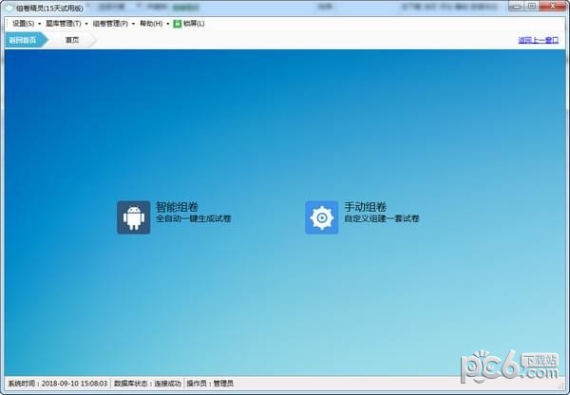Expand dropdown arrow after 题库管理(T)
The image size is (570, 395).
[x=85, y=23]
